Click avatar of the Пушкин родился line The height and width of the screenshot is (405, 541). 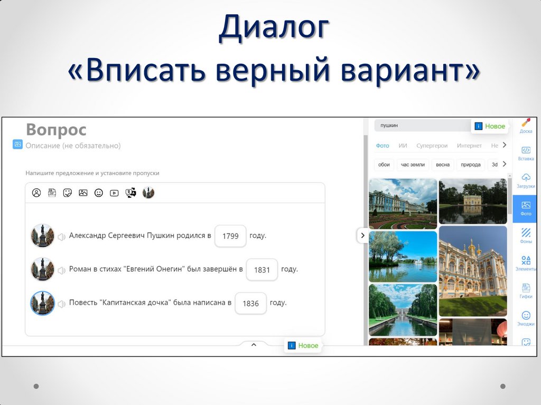pos(42,236)
